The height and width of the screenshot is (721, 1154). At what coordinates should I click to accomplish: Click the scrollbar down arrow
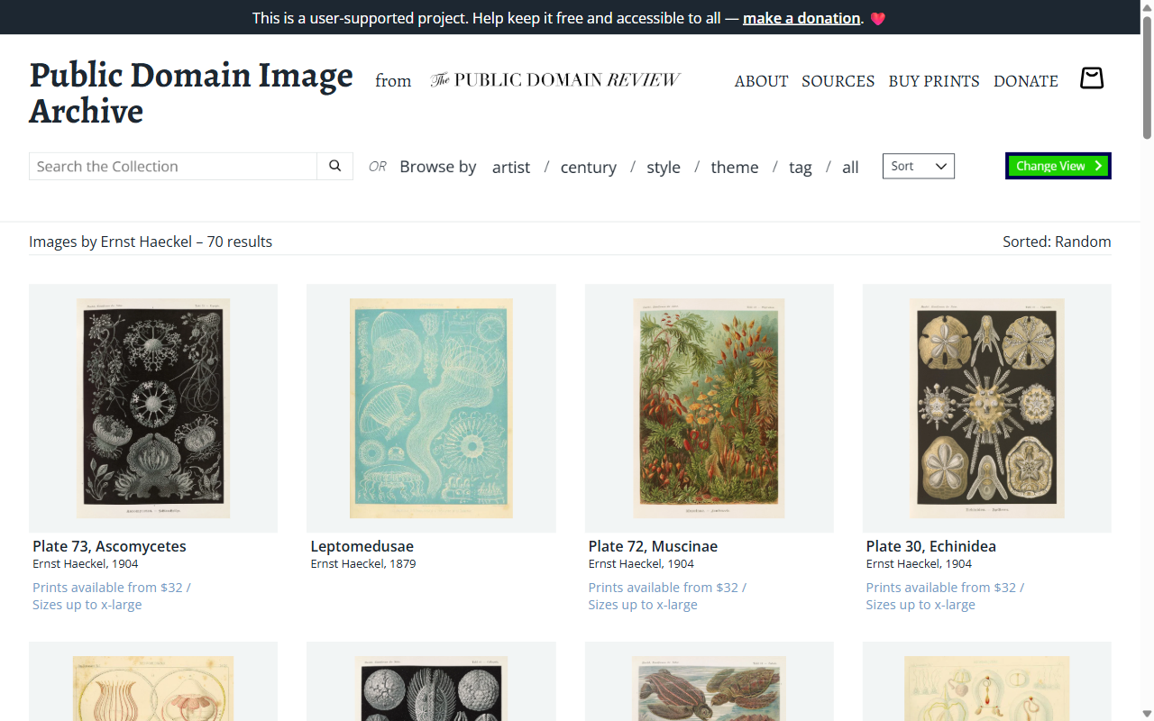tap(1147, 714)
